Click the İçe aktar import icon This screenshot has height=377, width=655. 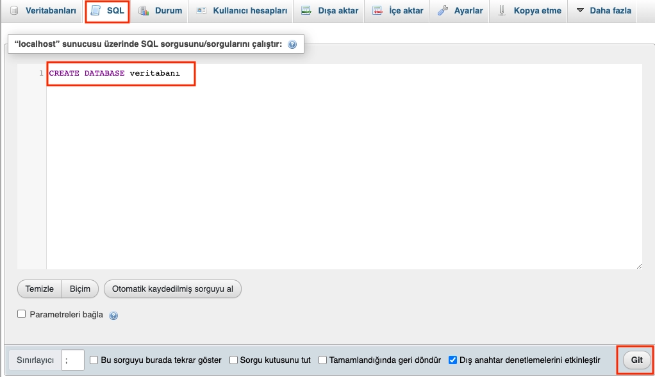378,10
